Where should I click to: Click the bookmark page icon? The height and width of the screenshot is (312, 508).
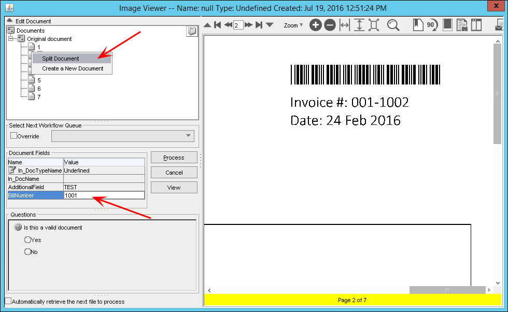coord(418,25)
